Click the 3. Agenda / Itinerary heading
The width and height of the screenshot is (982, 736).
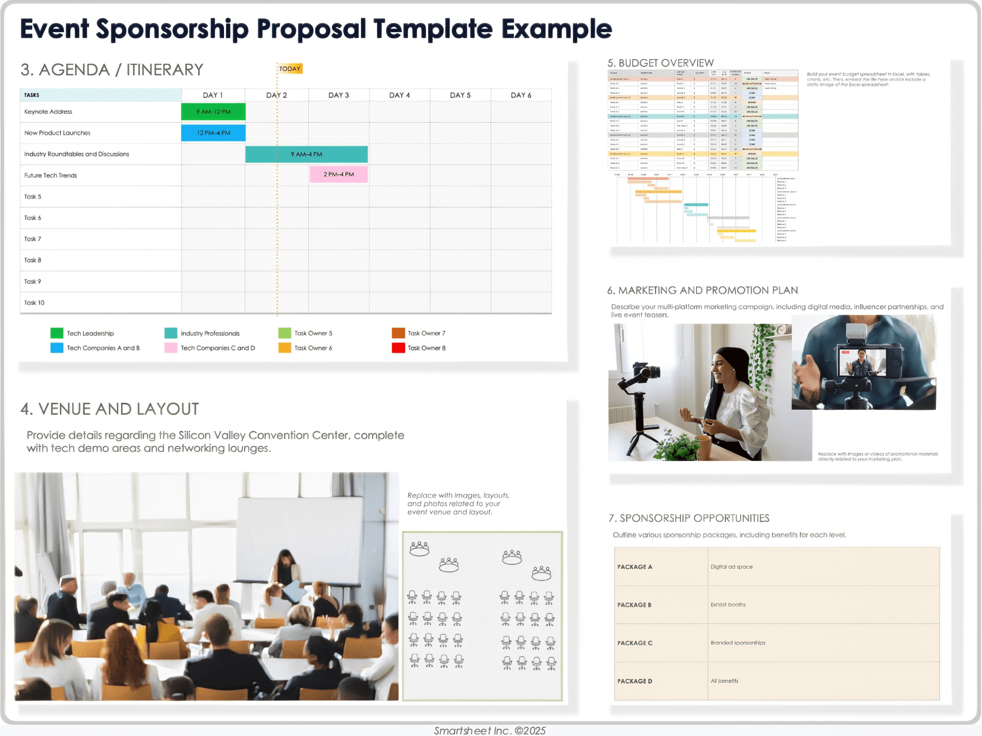112,70
